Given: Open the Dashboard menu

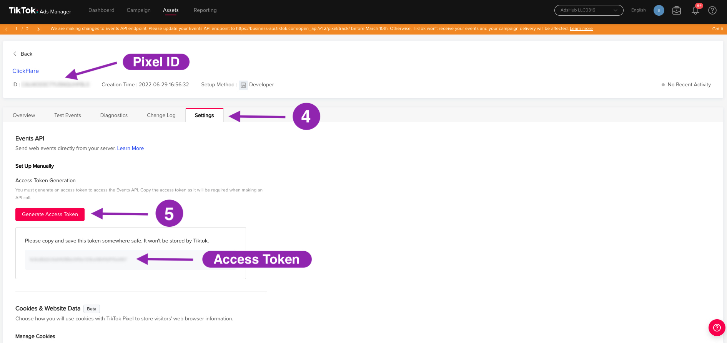Looking at the screenshot, I should coord(101,10).
